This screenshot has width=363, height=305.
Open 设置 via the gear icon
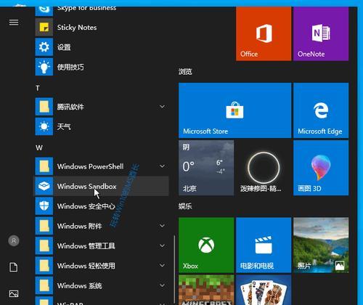pyautogui.click(x=44, y=47)
